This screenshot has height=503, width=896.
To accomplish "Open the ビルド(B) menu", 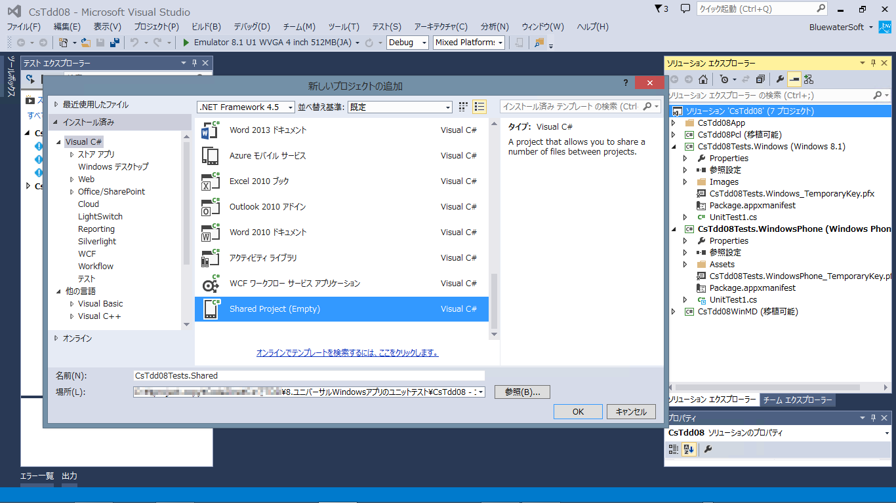I will tap(206, 27).
